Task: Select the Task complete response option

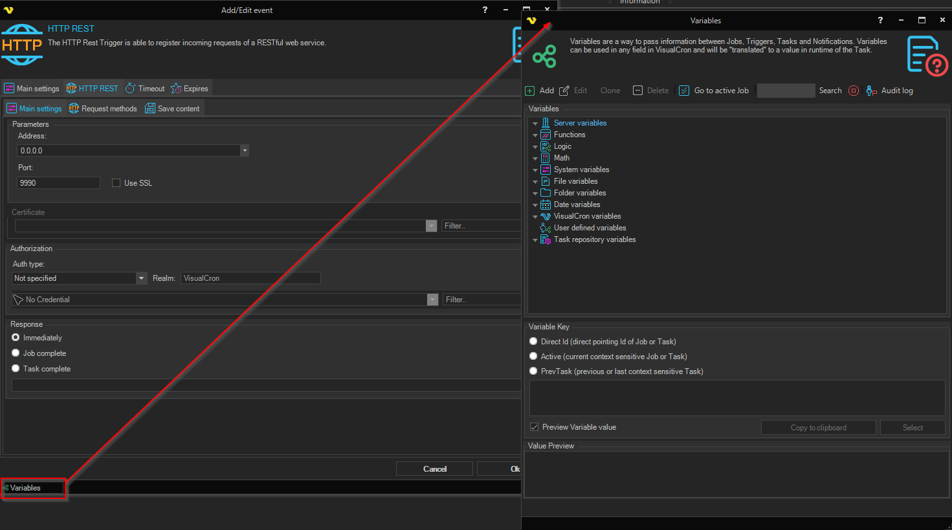Action: point(16,369)
